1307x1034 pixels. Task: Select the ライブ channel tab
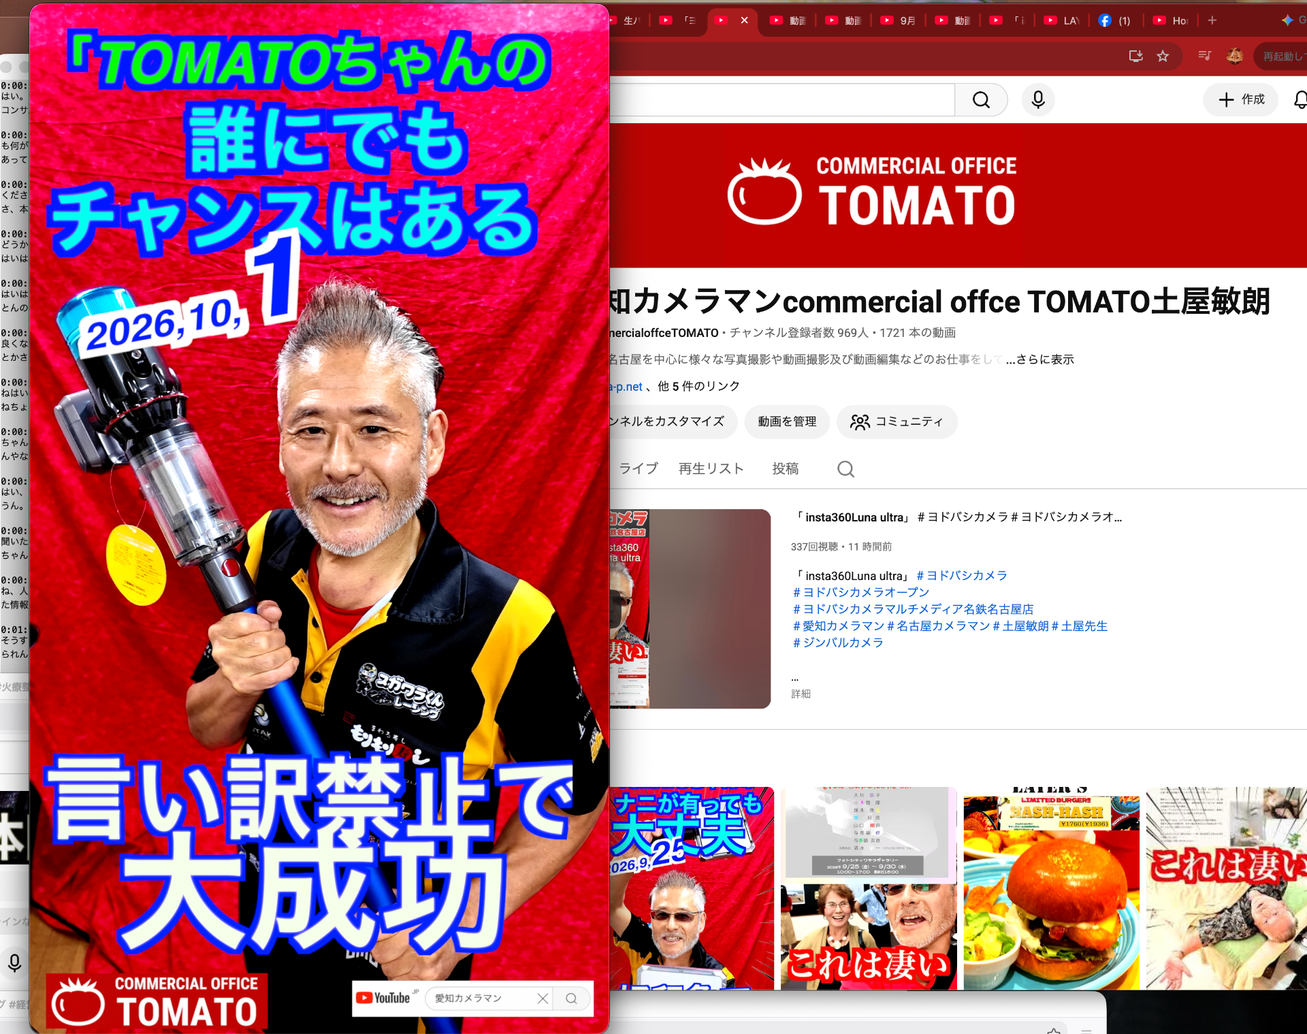638,468
